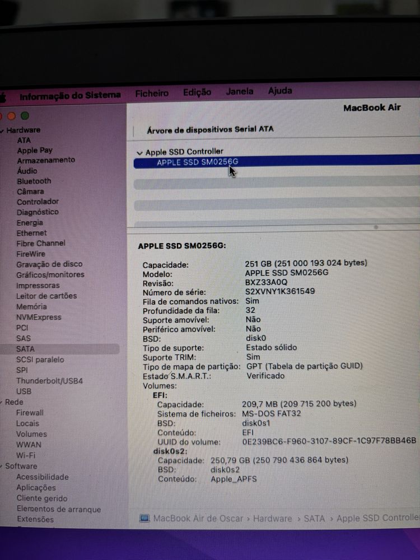Click SATA in the bottom path bar
Screen dimensions: 420x560
(314, 518)
